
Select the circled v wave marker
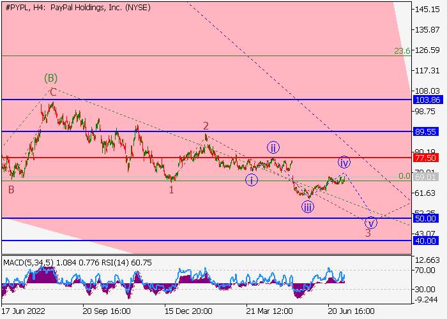[371, 223]
